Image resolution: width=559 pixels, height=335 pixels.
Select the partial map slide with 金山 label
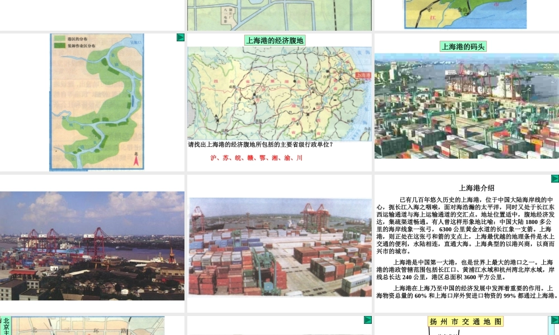point(466,15)
